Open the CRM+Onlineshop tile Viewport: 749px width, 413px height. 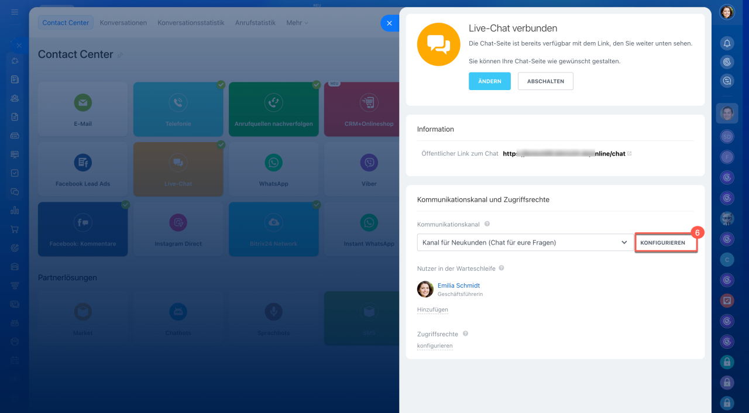pyautogui.click(x=362, y=109)
